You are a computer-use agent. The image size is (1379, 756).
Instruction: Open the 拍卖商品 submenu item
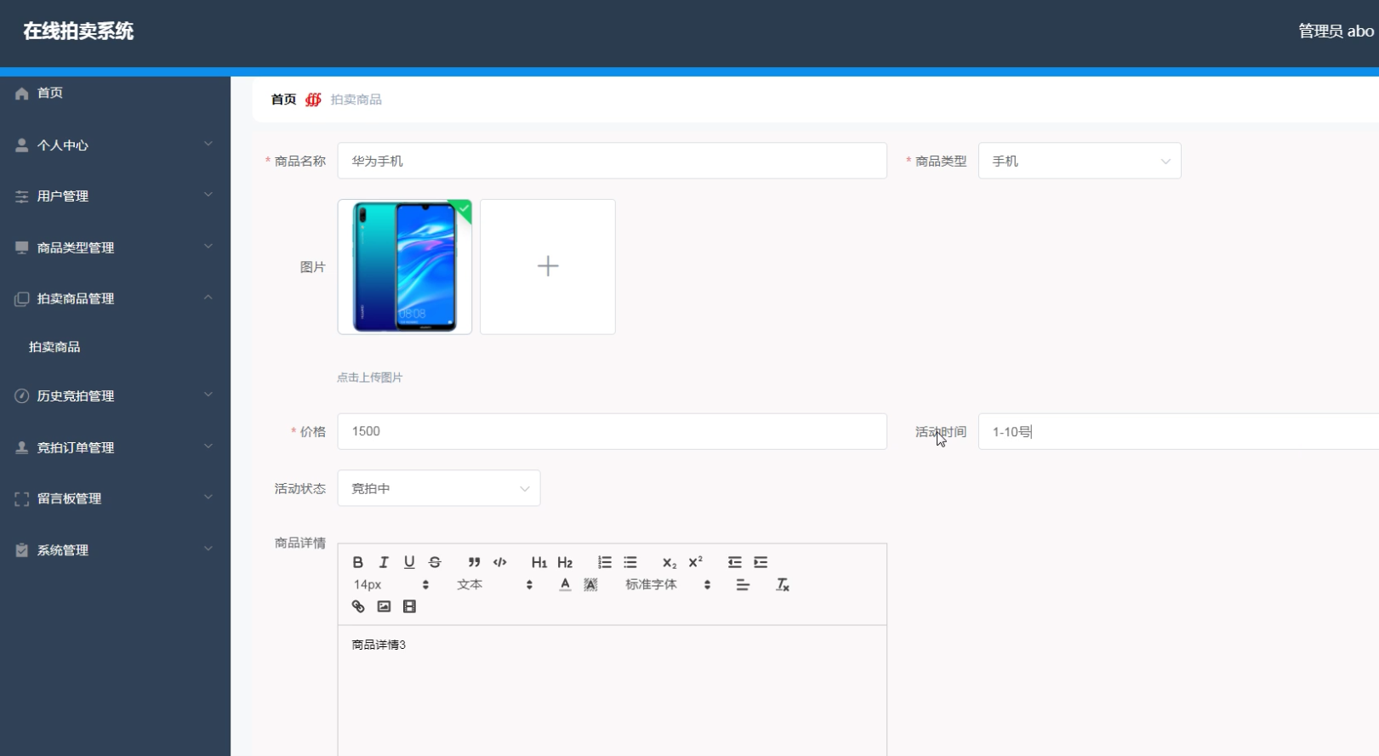coord(54,347)
